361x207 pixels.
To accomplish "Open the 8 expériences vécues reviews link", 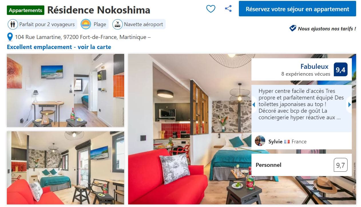I will point(306,74).
